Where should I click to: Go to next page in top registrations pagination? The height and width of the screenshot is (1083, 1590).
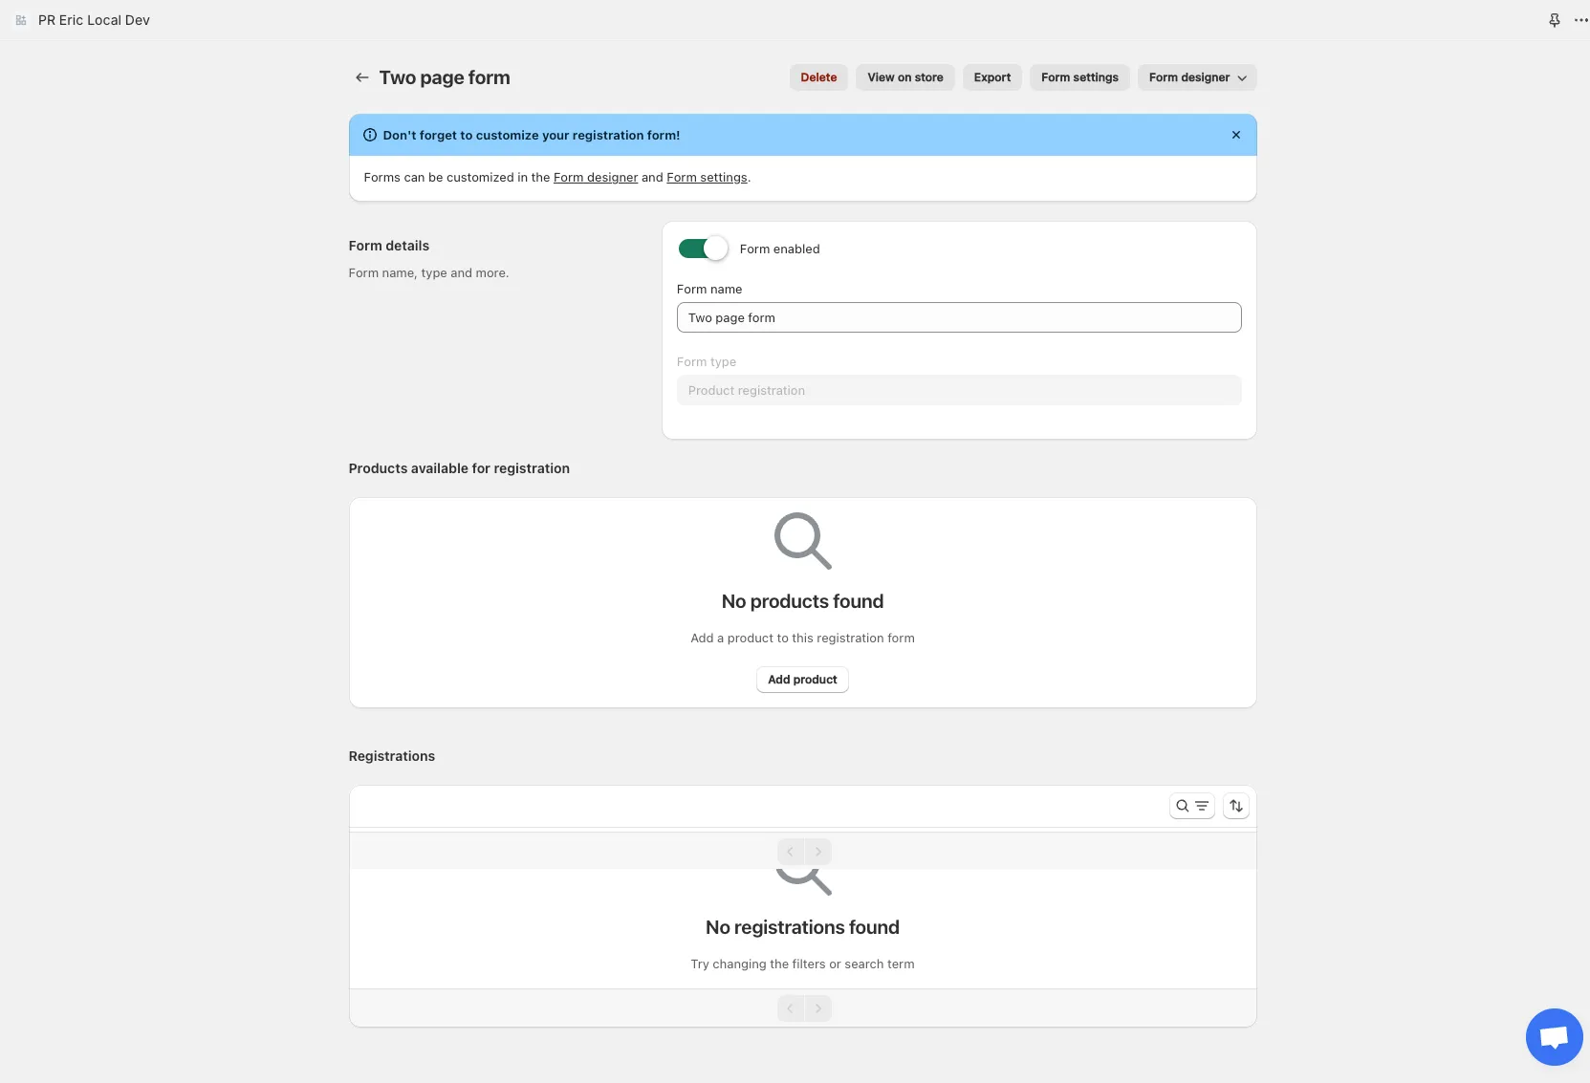[x=818, y=851]
